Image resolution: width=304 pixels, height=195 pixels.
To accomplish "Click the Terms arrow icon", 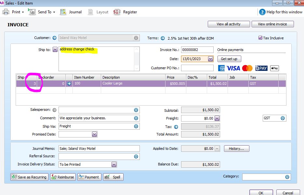I will pos(162,38).
